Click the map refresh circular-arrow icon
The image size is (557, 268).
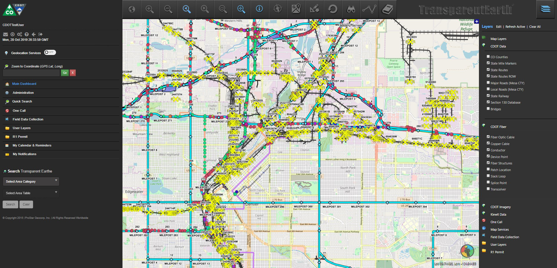tap(333, 9)
